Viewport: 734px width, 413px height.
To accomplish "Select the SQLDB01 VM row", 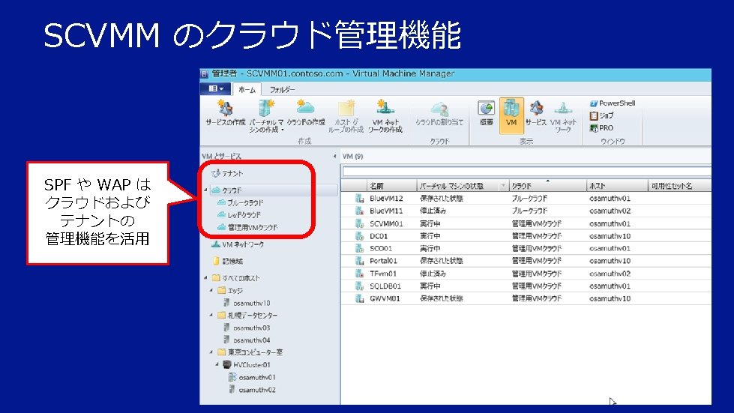I will 526,286.
